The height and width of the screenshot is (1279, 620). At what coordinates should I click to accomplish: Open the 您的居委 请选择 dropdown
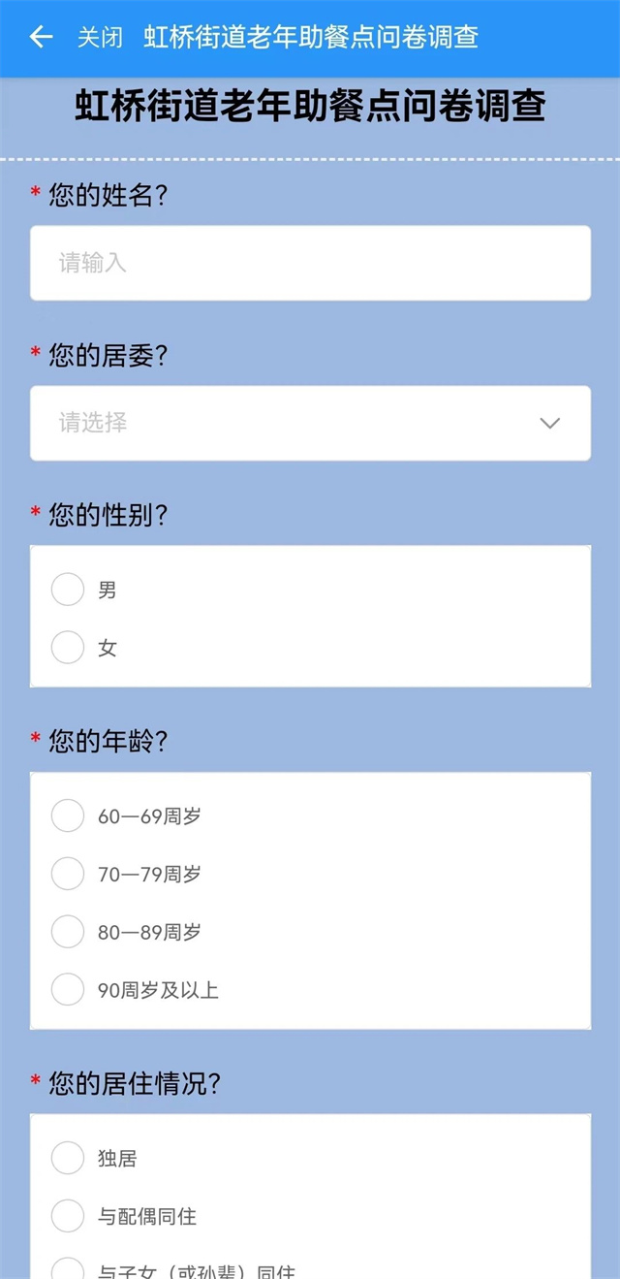[310, 423]
